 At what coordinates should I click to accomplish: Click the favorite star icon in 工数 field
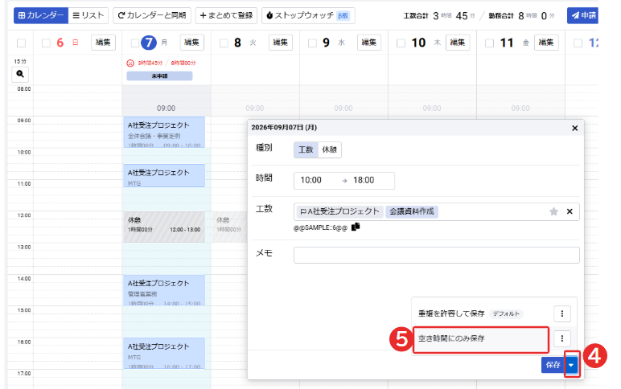[x=553, y=211]
